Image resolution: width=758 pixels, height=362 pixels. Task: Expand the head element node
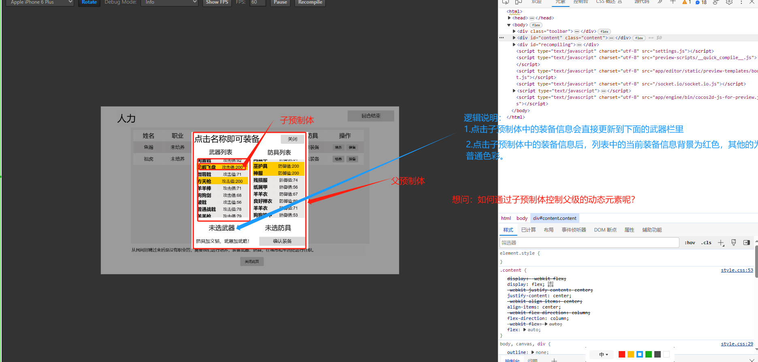pos(509,18)
